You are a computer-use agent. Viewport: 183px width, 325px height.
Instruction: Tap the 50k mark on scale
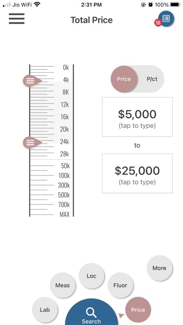(65, 166)
